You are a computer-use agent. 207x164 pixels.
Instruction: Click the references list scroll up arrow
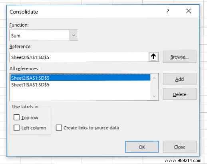click(x=154, y=78)
